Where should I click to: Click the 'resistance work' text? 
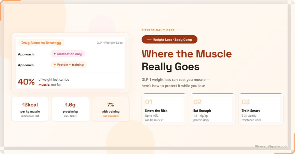click(251, 120)
